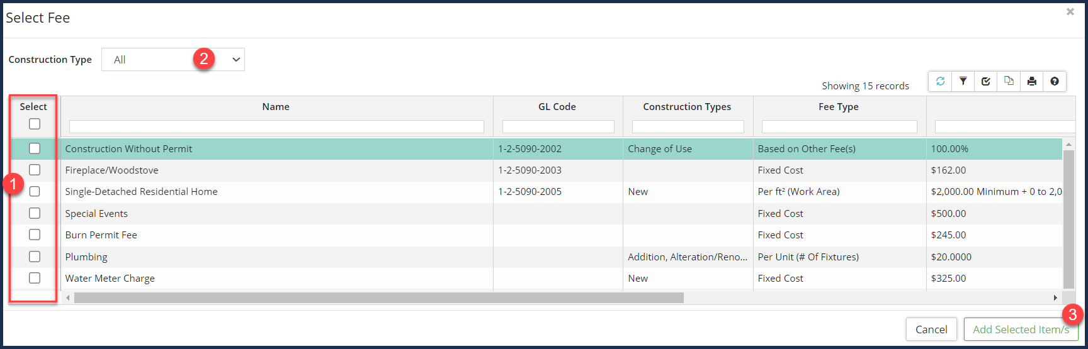Check the Burn Permit Fee row
Viewport: 1088px width, 349px height.
35,235
